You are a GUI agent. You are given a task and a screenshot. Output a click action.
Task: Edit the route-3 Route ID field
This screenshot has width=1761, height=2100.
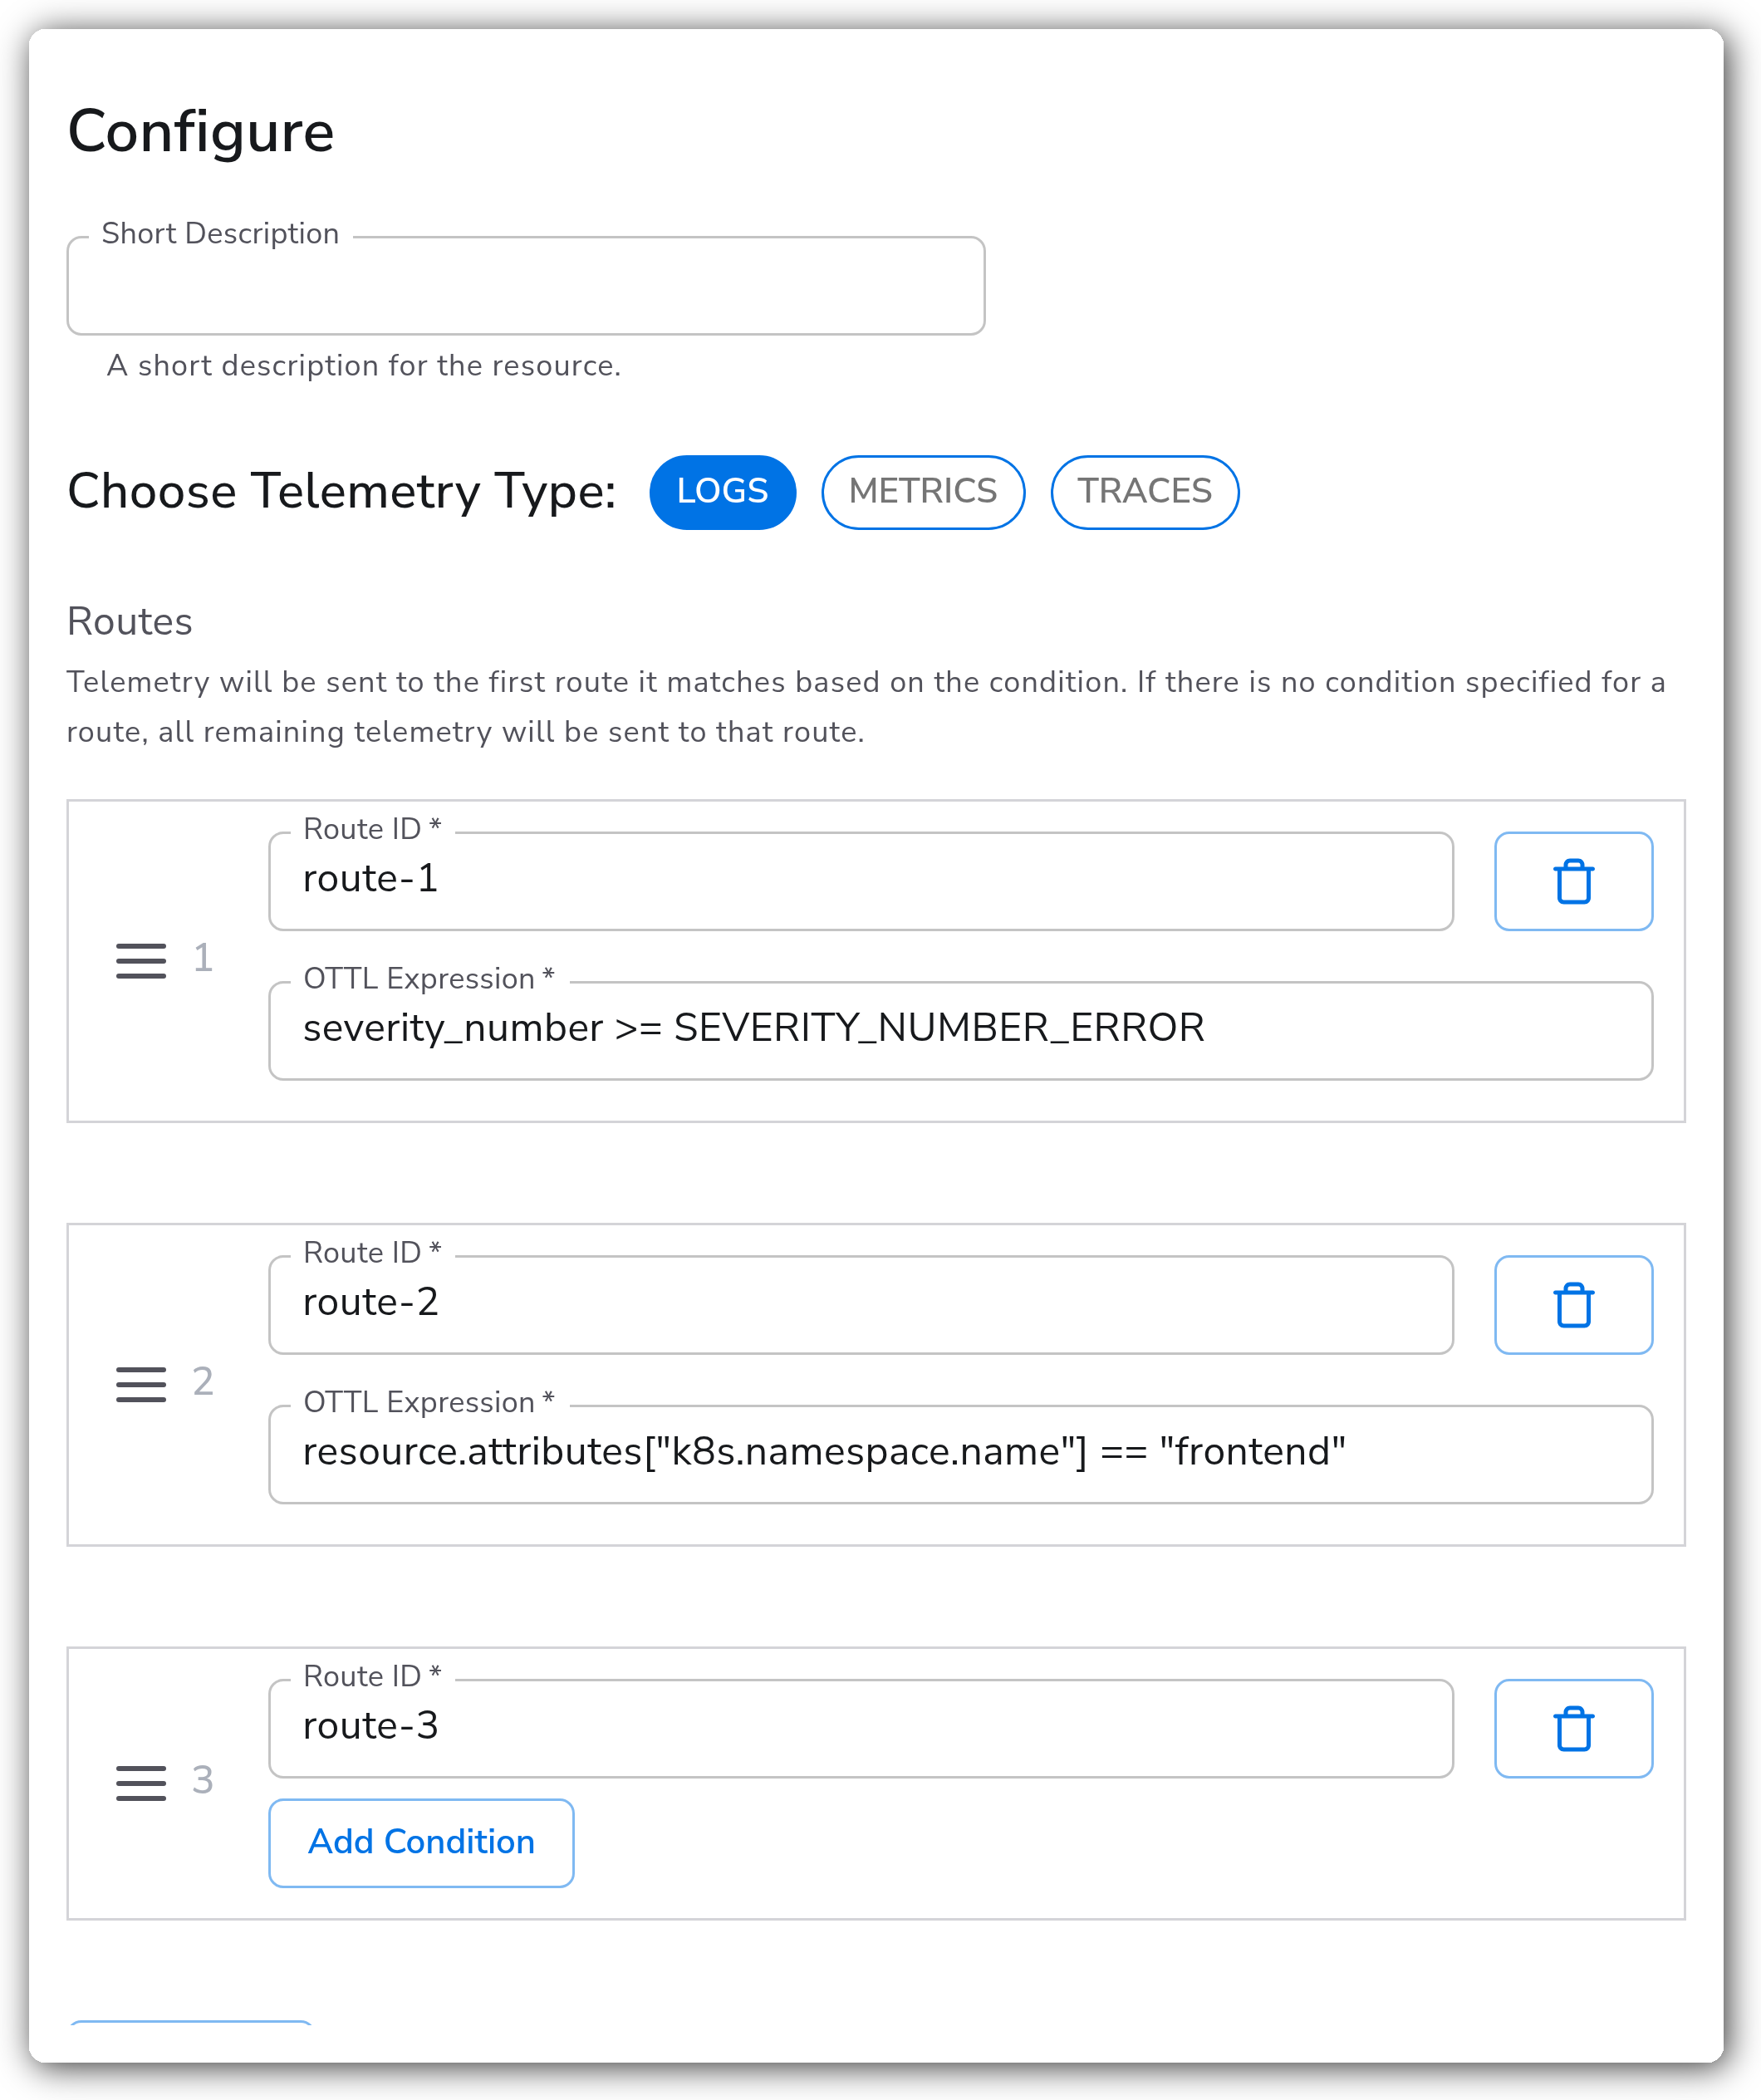(861, 1729)
